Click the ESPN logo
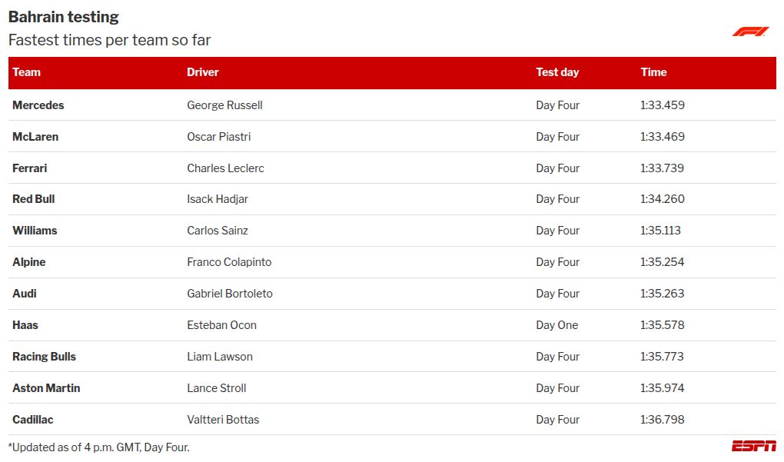784x462 pixels. pos(753,446)
